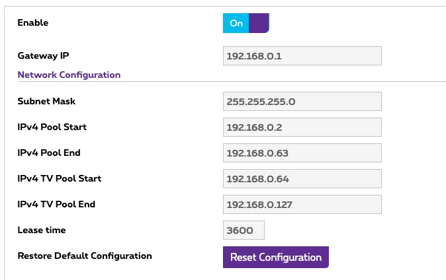Click the IPv4 TV Pool Start label
This screenshot has width=446, height=280.
tap(59, 178)
